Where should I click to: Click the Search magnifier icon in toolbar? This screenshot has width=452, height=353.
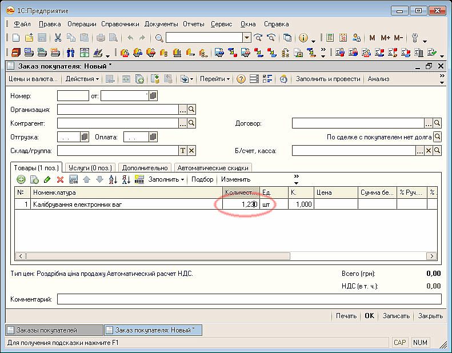(159, 38)
